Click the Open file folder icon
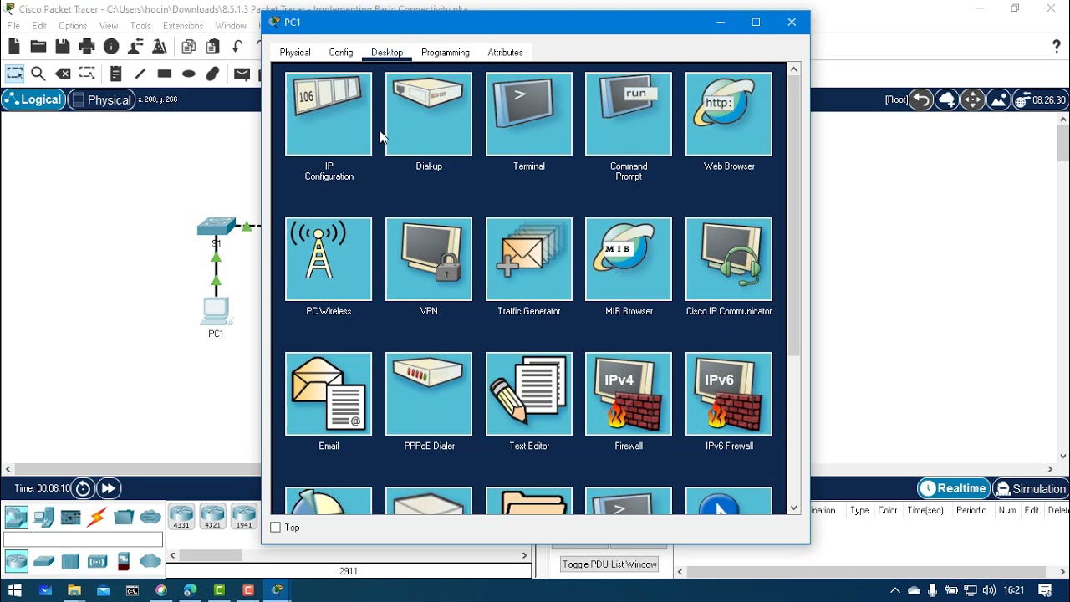This screenshot has width=1070, height=602. [38, 47]
